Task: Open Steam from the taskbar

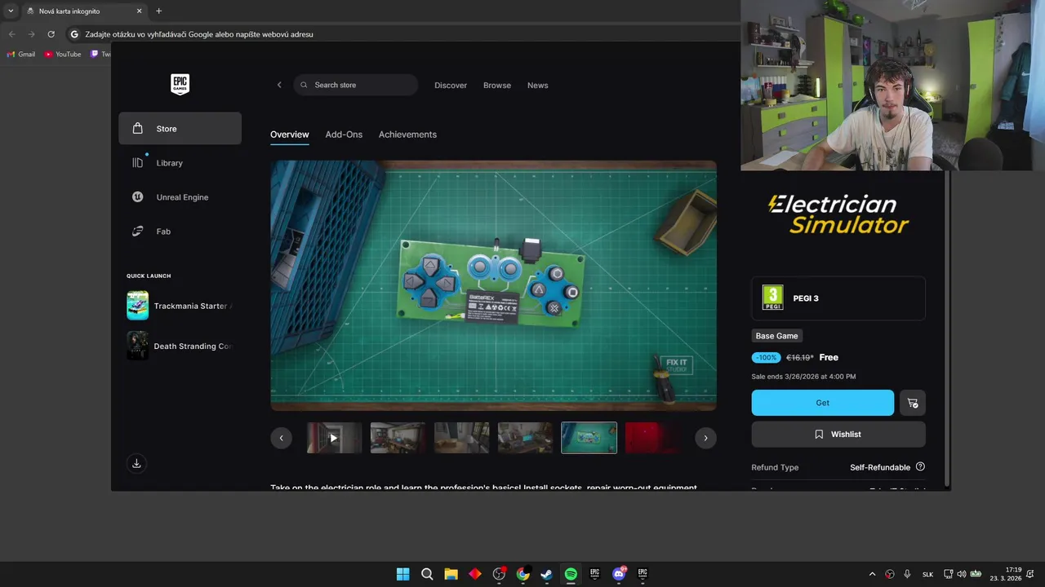Action: point(546,574)
